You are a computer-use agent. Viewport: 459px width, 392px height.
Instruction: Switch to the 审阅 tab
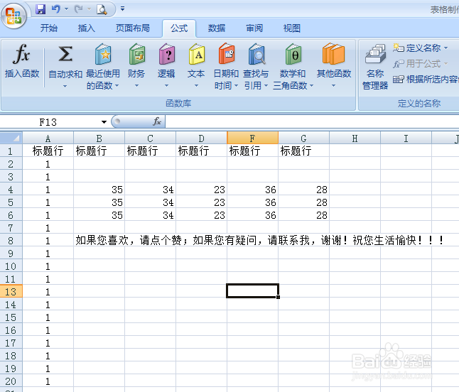pyautogui.click(x=254, y=28)
